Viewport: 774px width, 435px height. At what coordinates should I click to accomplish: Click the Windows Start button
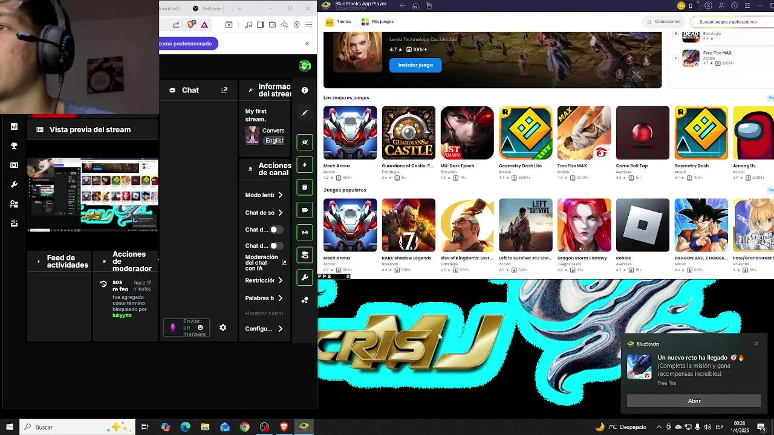tap(9, 427)
